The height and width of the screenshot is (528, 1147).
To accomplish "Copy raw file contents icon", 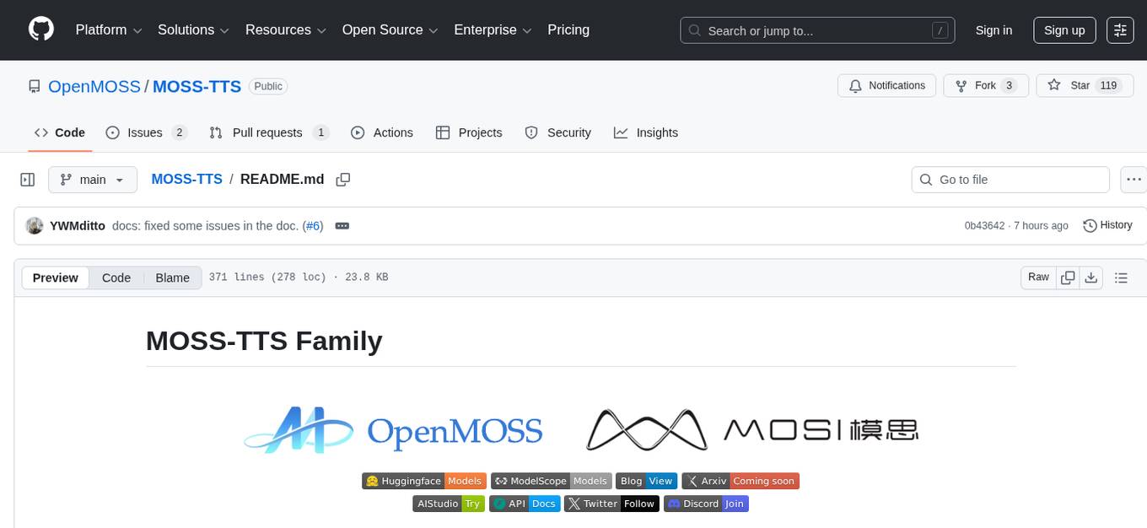I will click(x=1068, y=277).
